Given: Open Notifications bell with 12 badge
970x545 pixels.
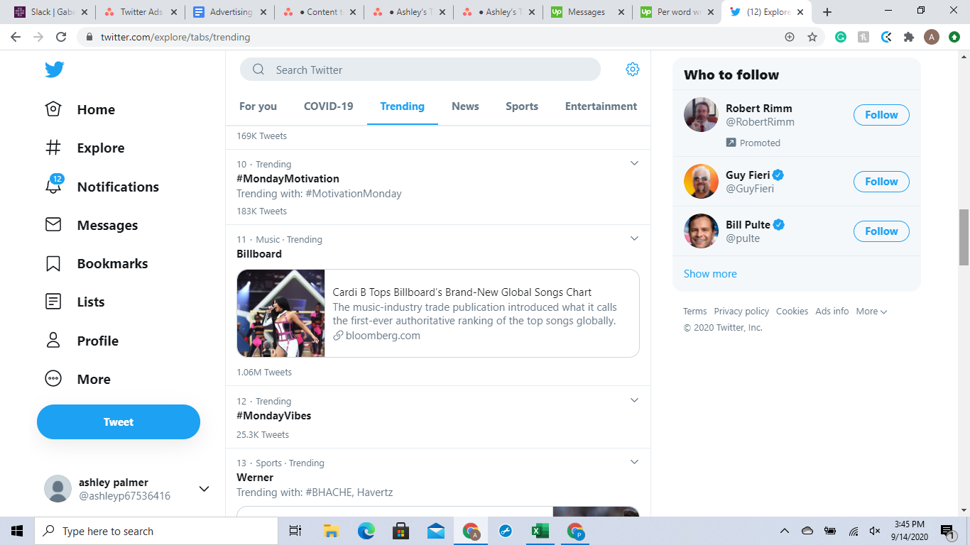Looking at the screenshot, I should click(x=54, y=185).
